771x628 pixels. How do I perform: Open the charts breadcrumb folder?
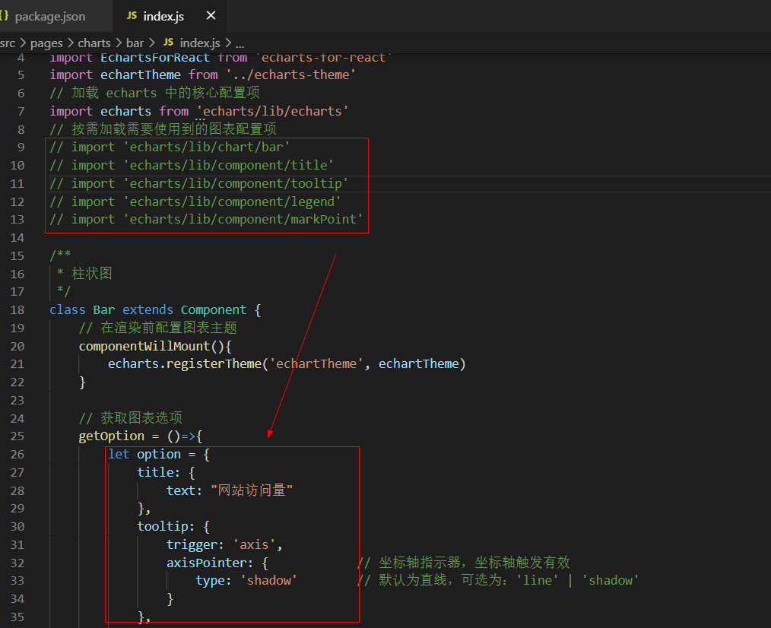94,43
